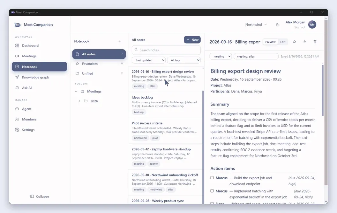Click the Collapse panel icon
Viewport: 337px width, 213px height.
(x=32, y=196)
